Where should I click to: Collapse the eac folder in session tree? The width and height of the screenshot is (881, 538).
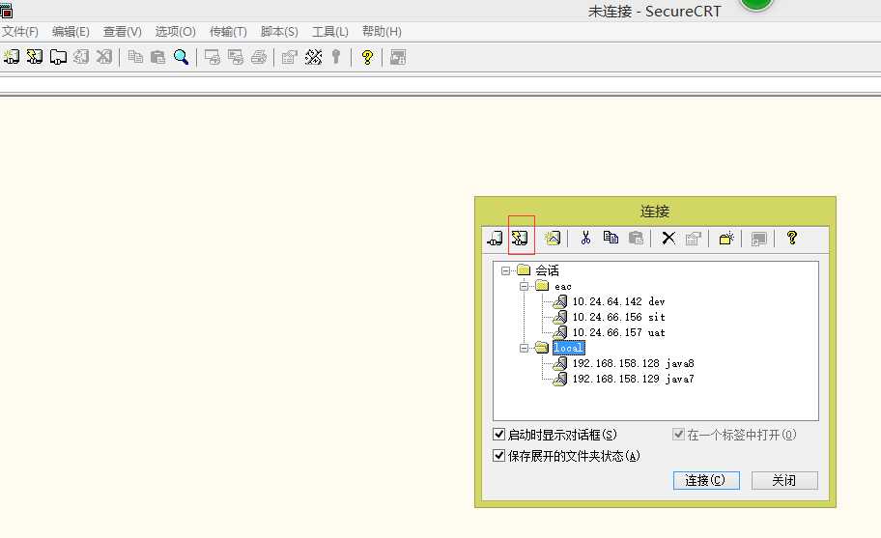524,286
